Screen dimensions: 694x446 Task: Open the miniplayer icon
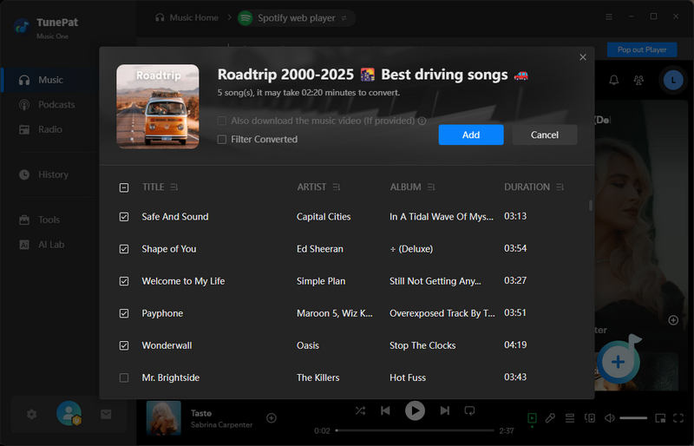pyautogui.click(x=660, y=417)
